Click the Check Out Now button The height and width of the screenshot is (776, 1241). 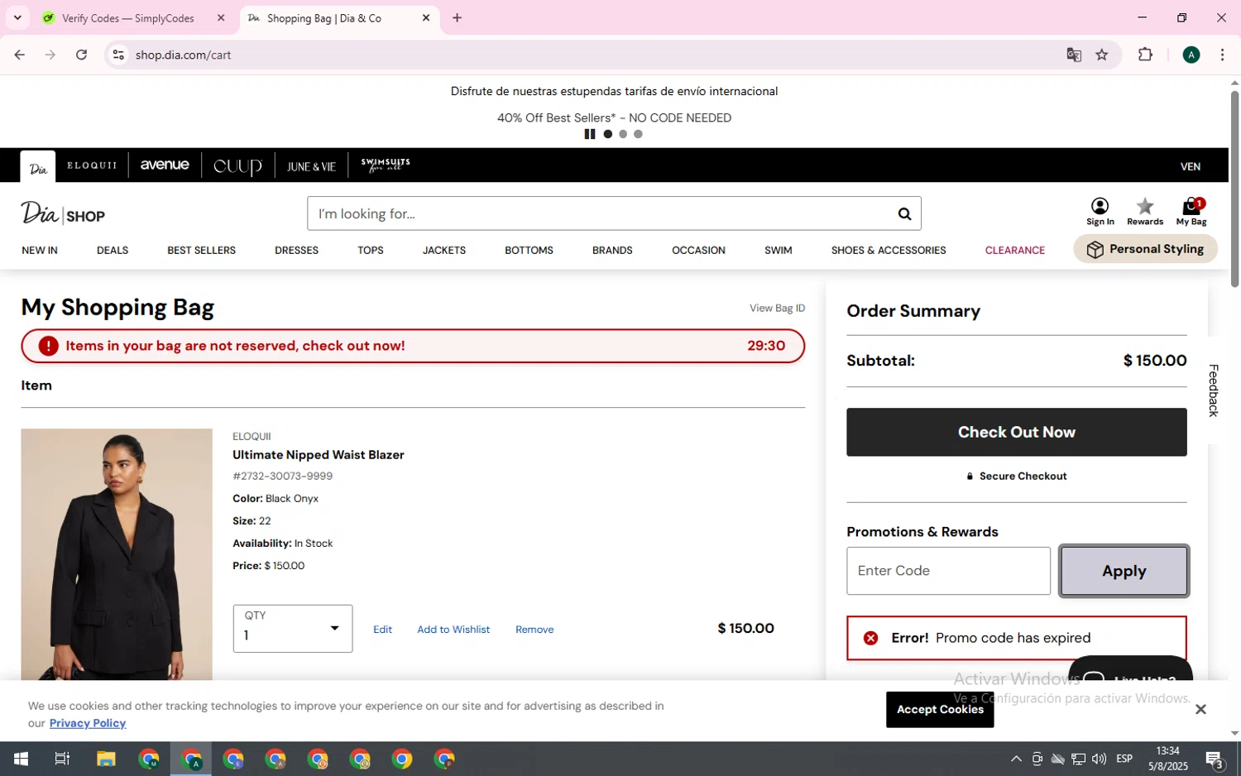tap(1017, 432)
